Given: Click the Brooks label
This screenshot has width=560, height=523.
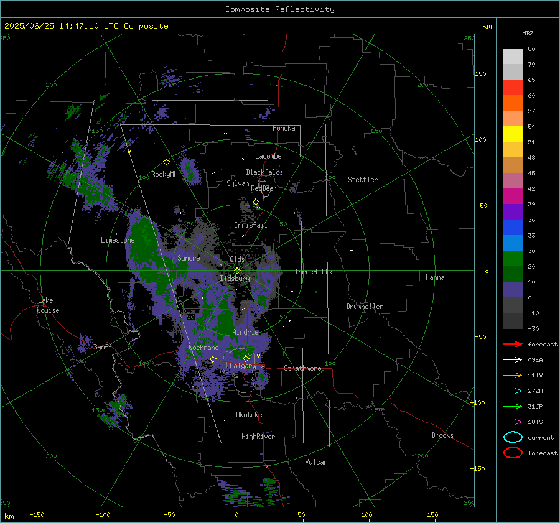Looking at the screenshot, I should pos(442,435).
